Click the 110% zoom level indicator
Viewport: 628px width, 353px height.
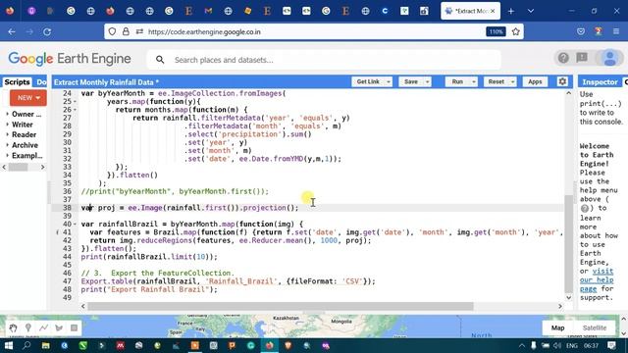point(496,31)
